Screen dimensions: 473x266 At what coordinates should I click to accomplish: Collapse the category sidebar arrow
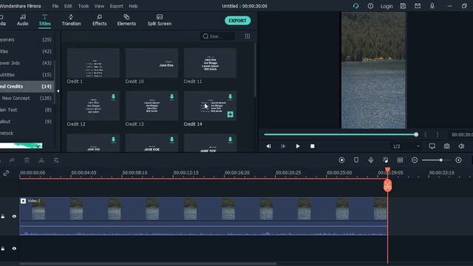58,91
